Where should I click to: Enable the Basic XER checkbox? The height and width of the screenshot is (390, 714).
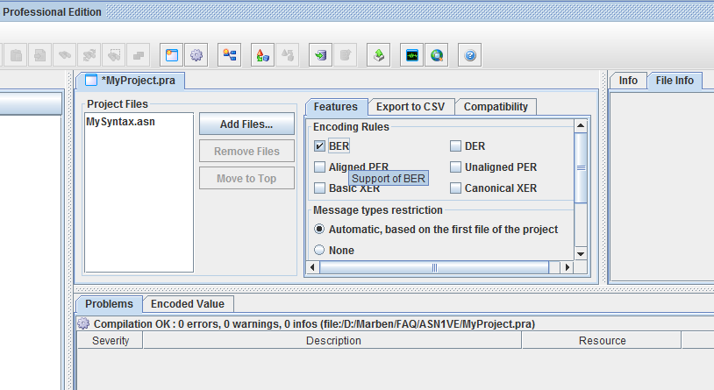click(319, 188)
